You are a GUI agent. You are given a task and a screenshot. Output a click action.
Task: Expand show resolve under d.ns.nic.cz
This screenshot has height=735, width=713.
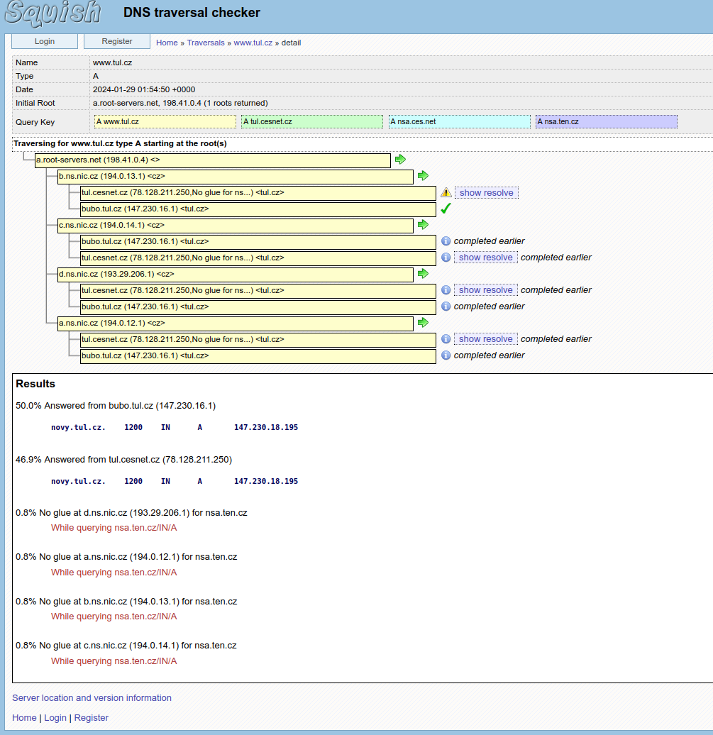click(485, 290)
